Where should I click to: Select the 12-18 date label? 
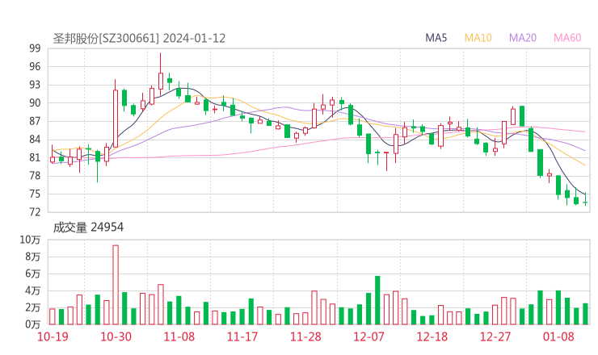432,336
